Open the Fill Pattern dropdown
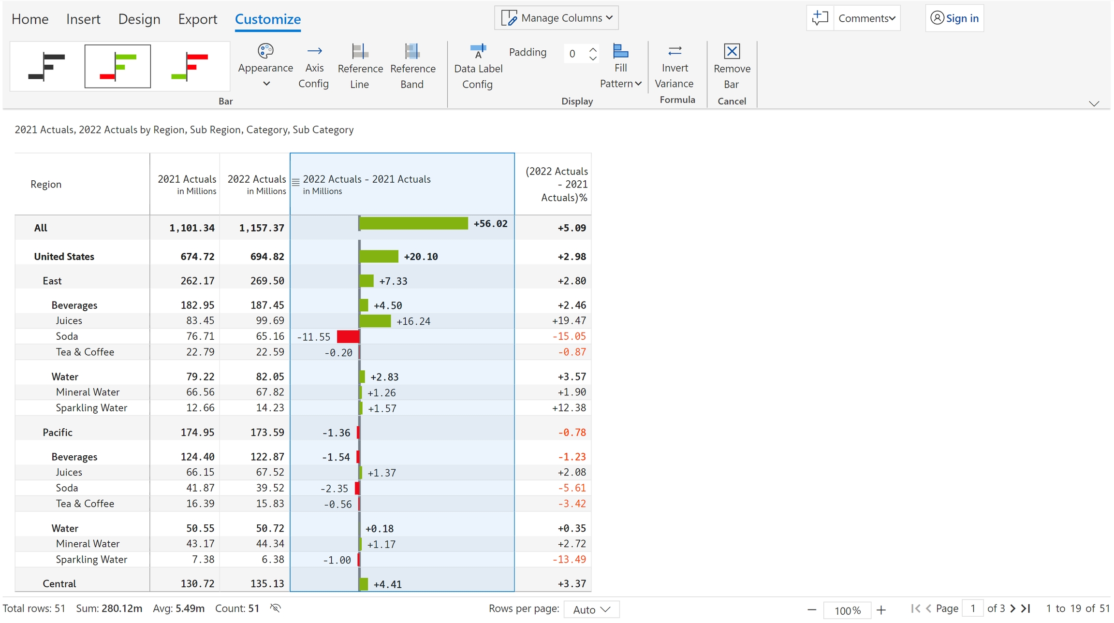This screenshot has width=1114, height=623. [621, 83]
